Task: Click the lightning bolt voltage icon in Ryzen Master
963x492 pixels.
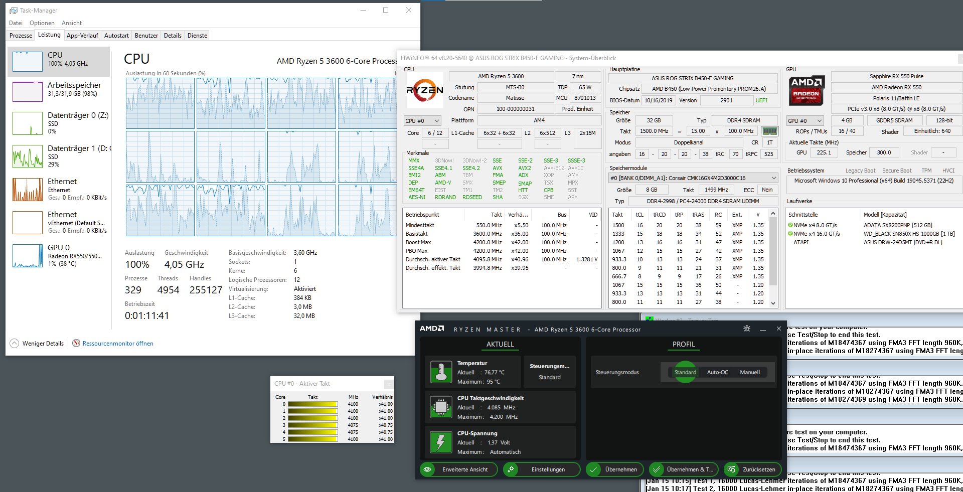Action: pos(441,442)
